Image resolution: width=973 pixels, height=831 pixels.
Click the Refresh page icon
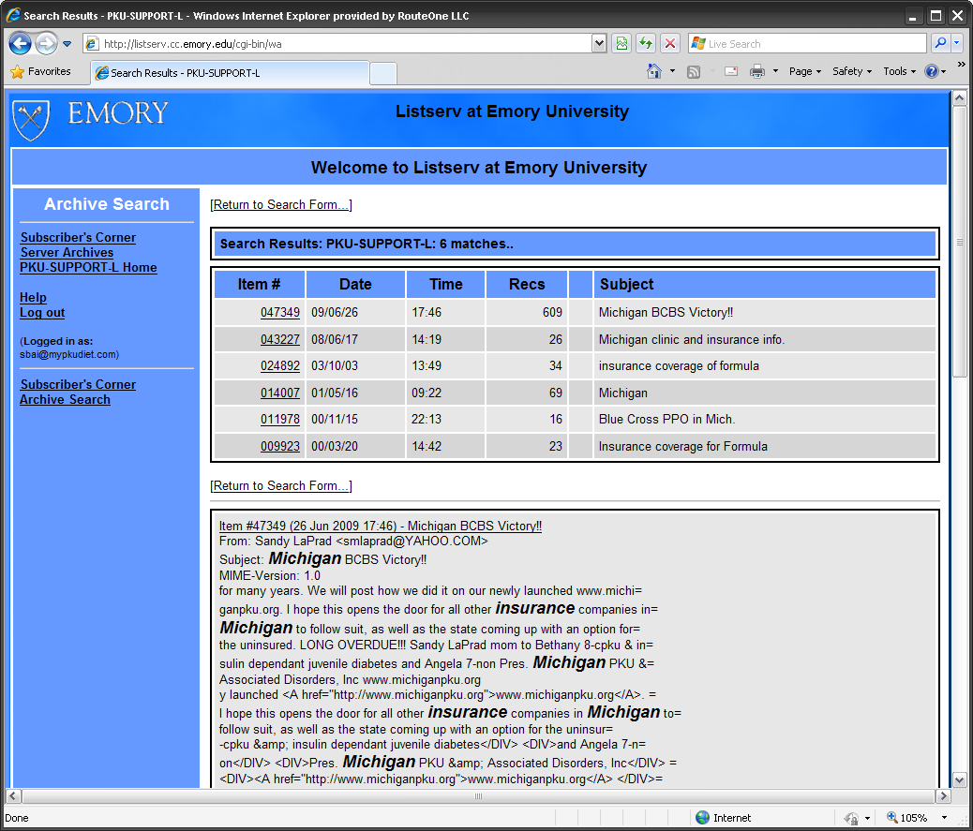pos(646,43)
